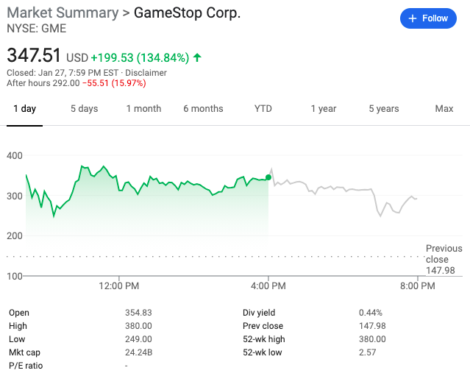470x376 pixels.
Task: Click the green up arrow beside percentage change
Action: [197, 57]
